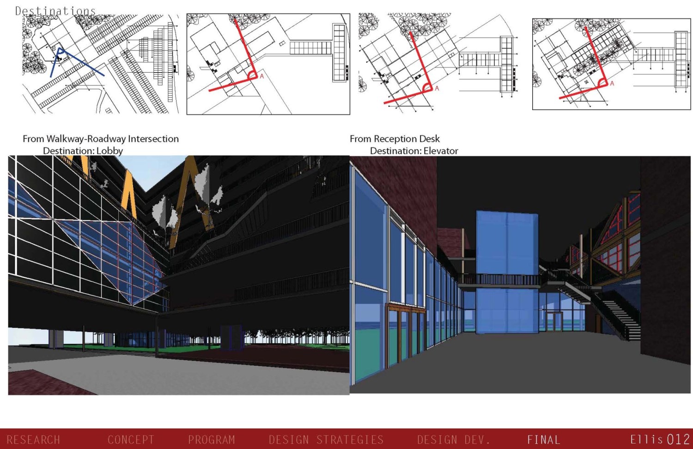Click 'From Walkway-Roadway Intersection' caption
Screen dimensions: 693x449
(101, 139)
